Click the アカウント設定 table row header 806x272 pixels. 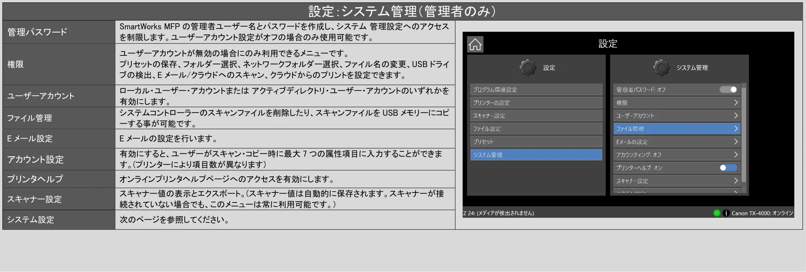click(x=59, y=160)
